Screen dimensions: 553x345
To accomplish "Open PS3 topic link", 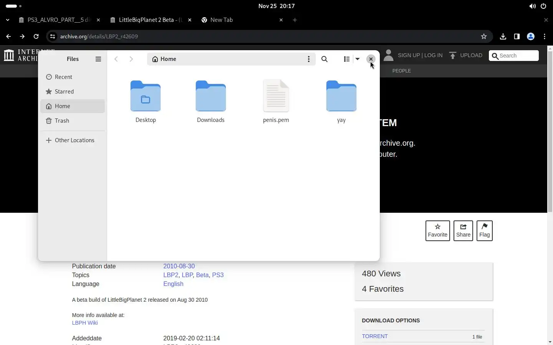I will [218, 275].
